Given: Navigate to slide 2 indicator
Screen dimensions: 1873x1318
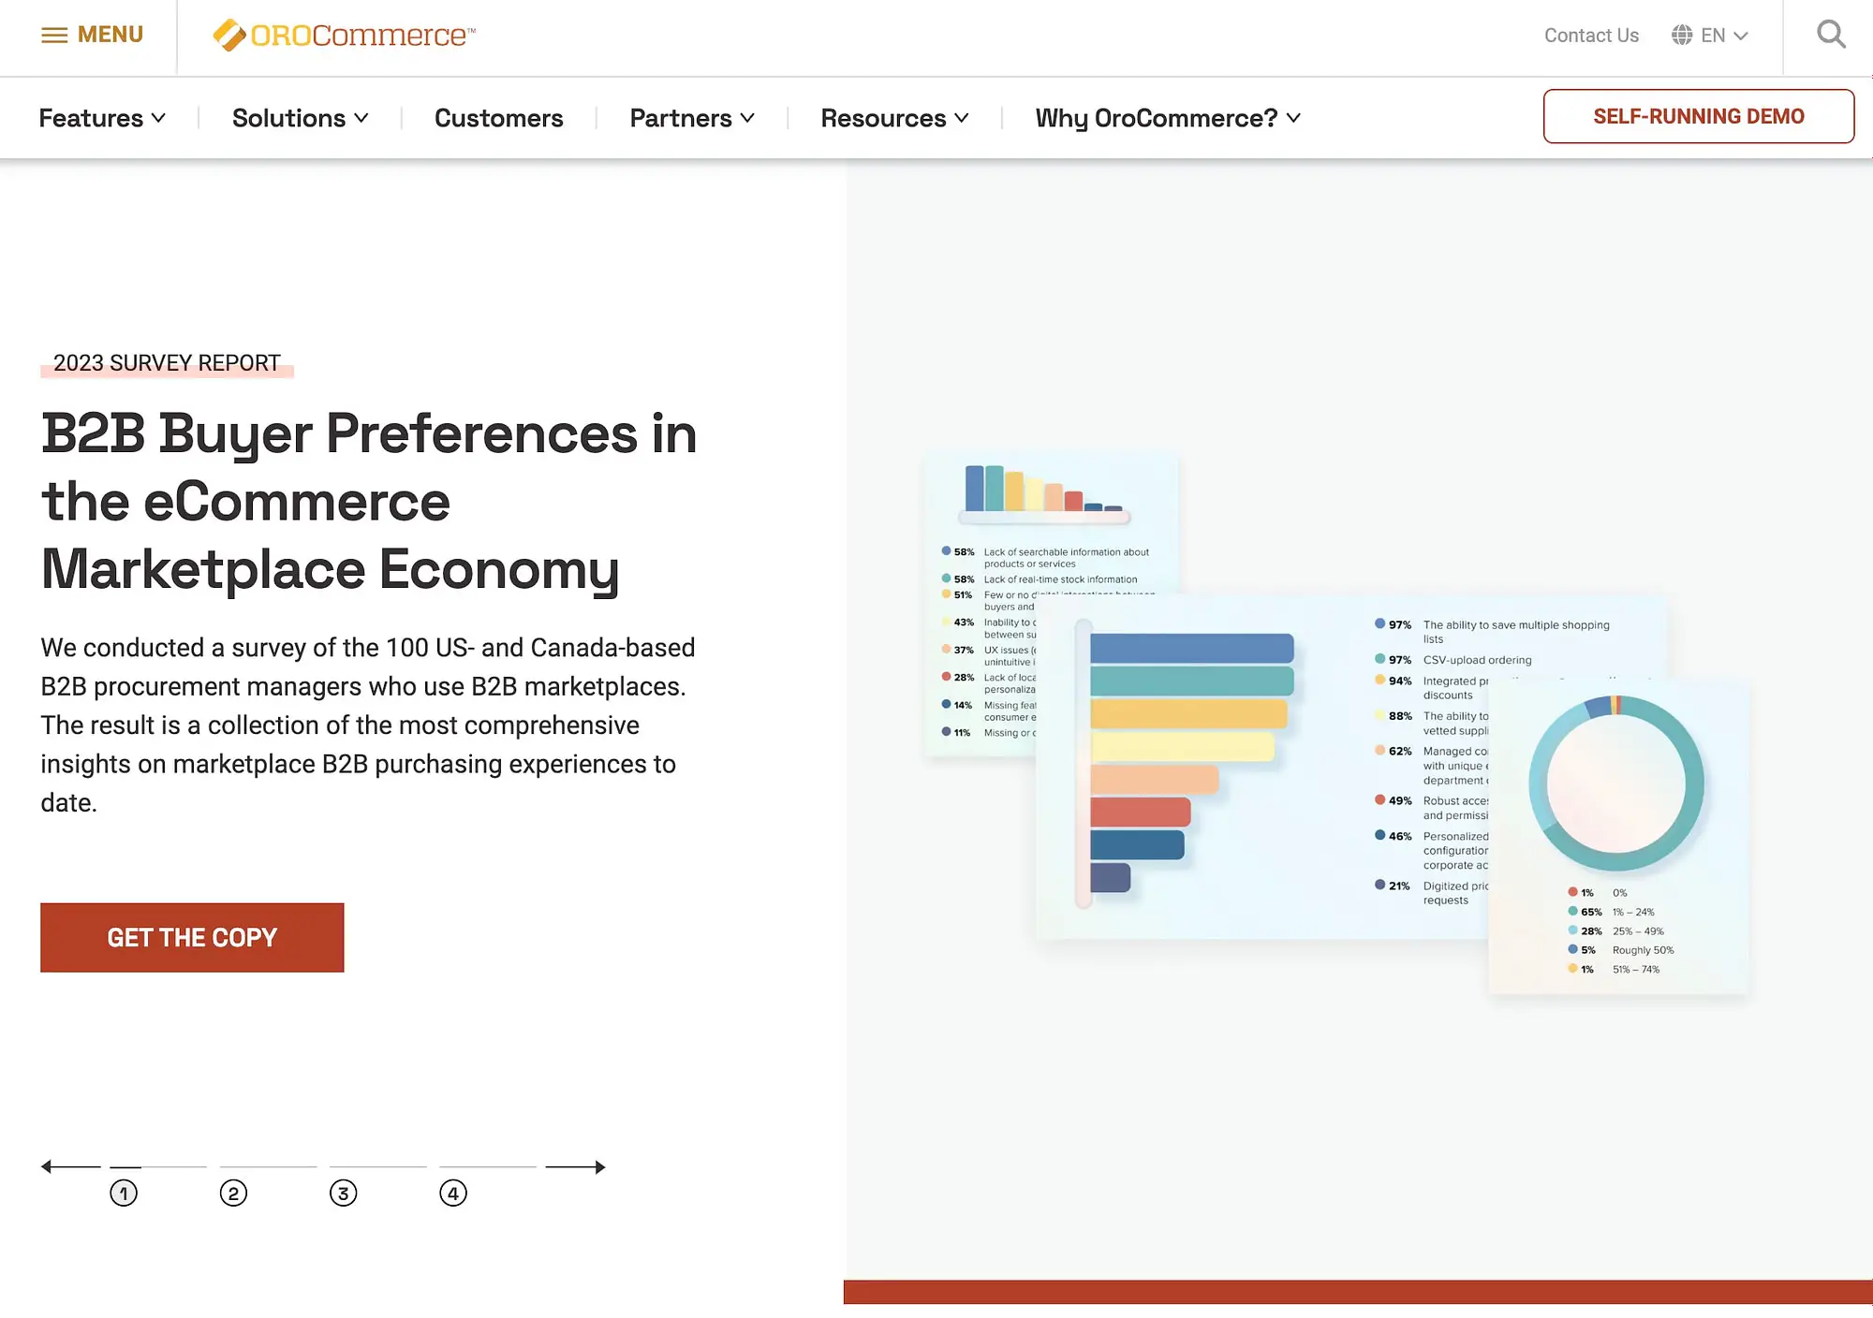Looking at the screenshot, I should 232,1193.
